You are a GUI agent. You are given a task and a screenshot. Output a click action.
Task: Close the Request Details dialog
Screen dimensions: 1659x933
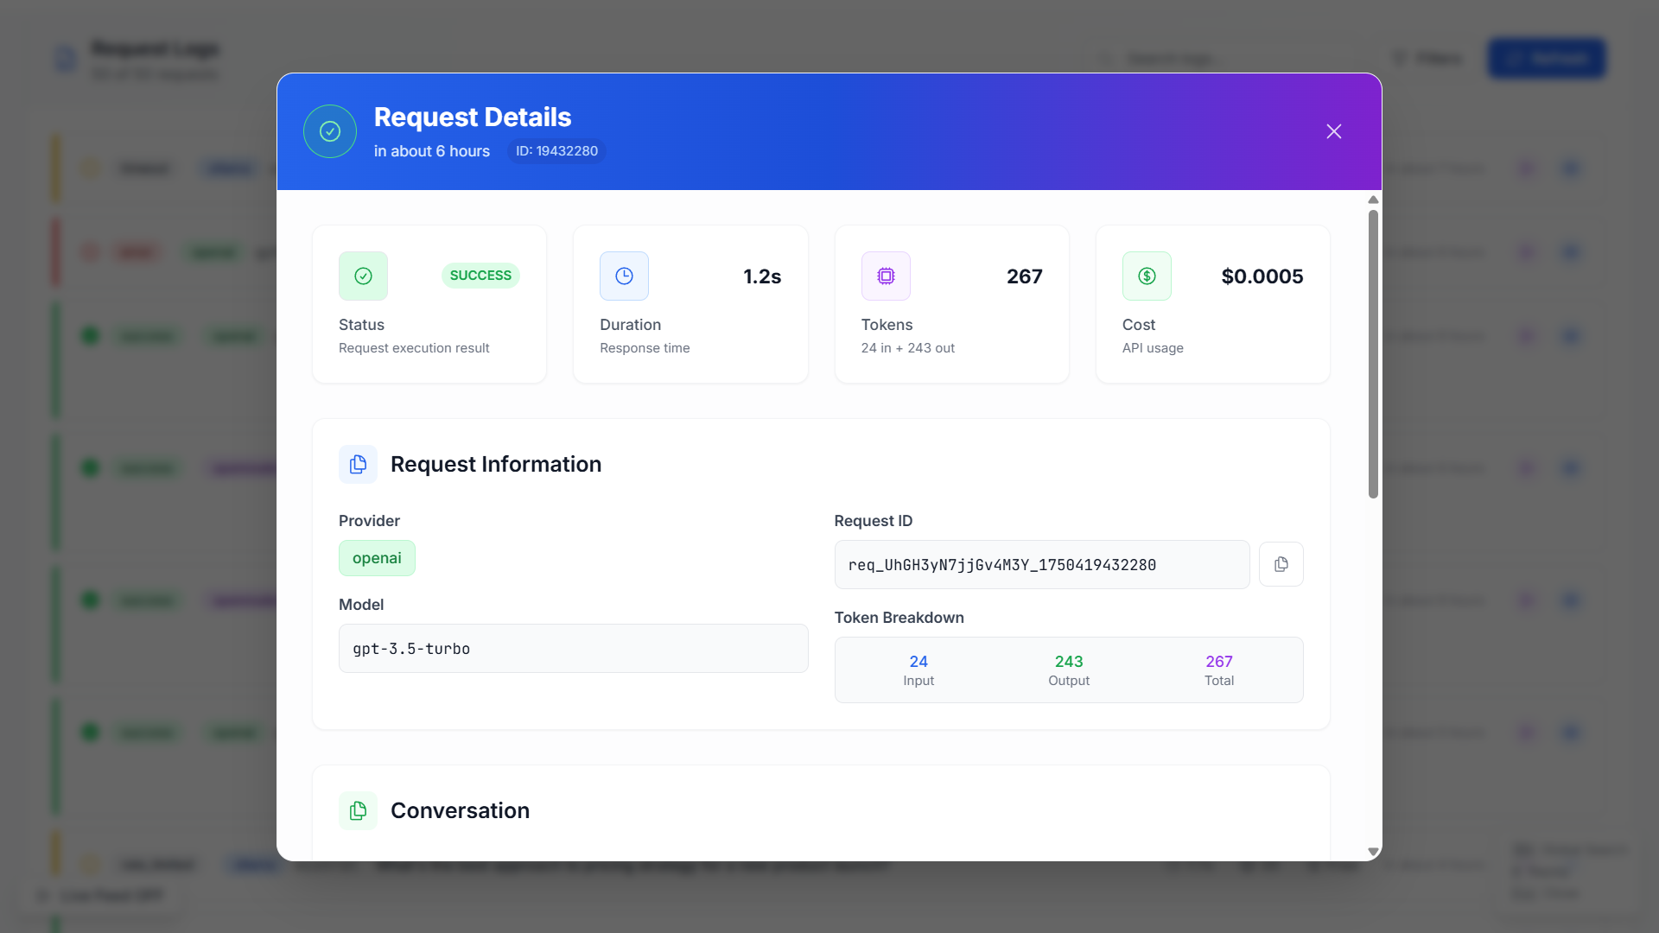(x=1333, y=131)
